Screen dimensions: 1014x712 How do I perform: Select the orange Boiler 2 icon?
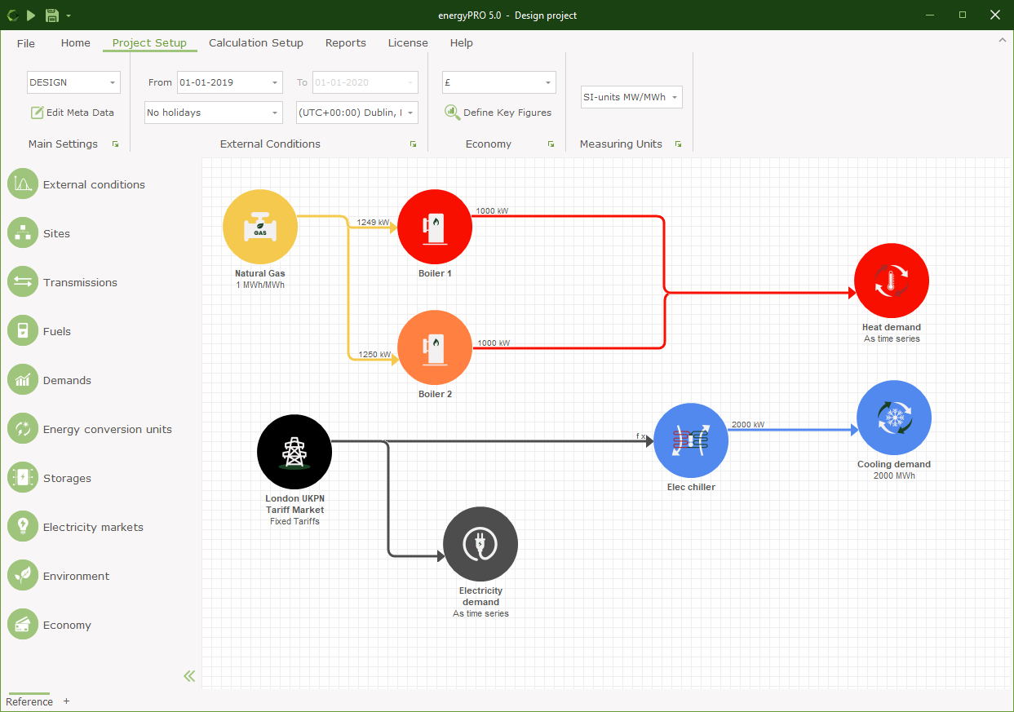coord(435,347)
